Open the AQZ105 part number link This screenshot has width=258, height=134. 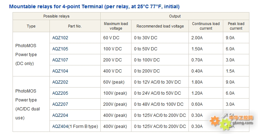coord(60,49)
